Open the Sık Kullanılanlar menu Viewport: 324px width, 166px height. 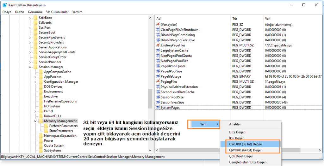[57, 12]
